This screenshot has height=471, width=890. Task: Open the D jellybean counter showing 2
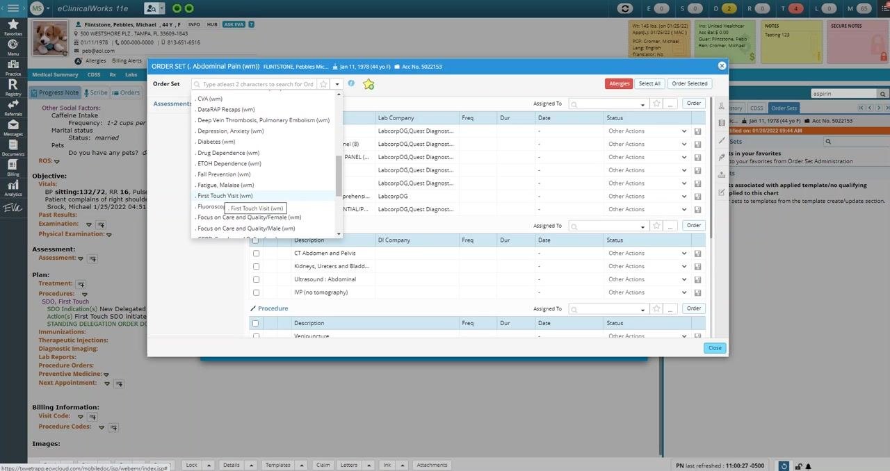pos(729,8)
